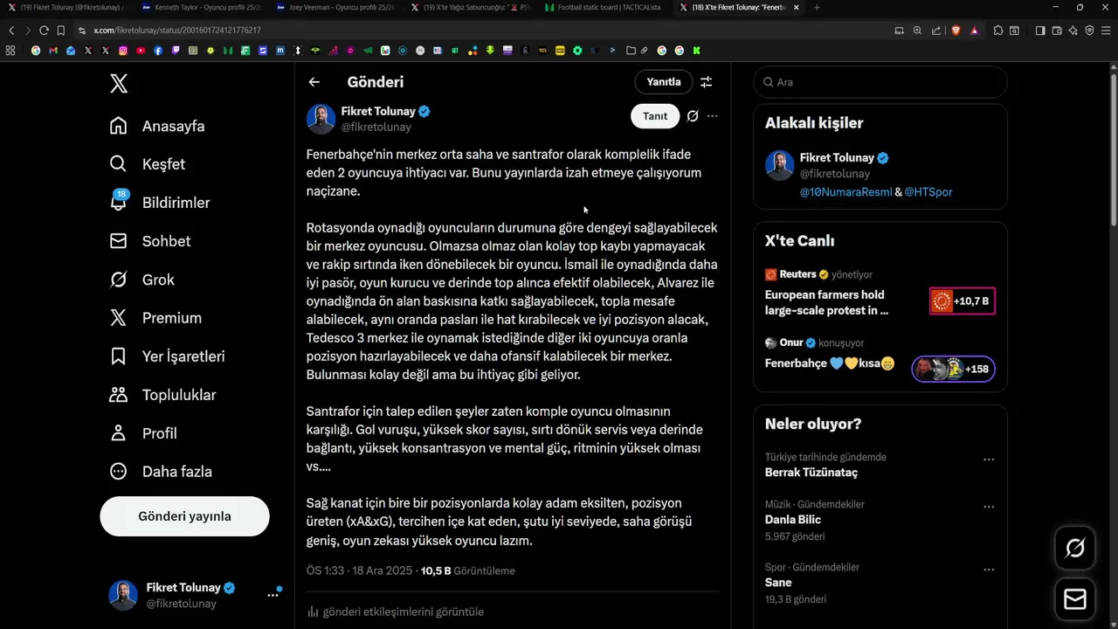Open floating Grok button at bottom right

tap(1075, 548)
